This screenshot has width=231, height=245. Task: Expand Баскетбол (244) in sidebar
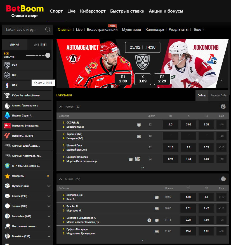(49, 216)
